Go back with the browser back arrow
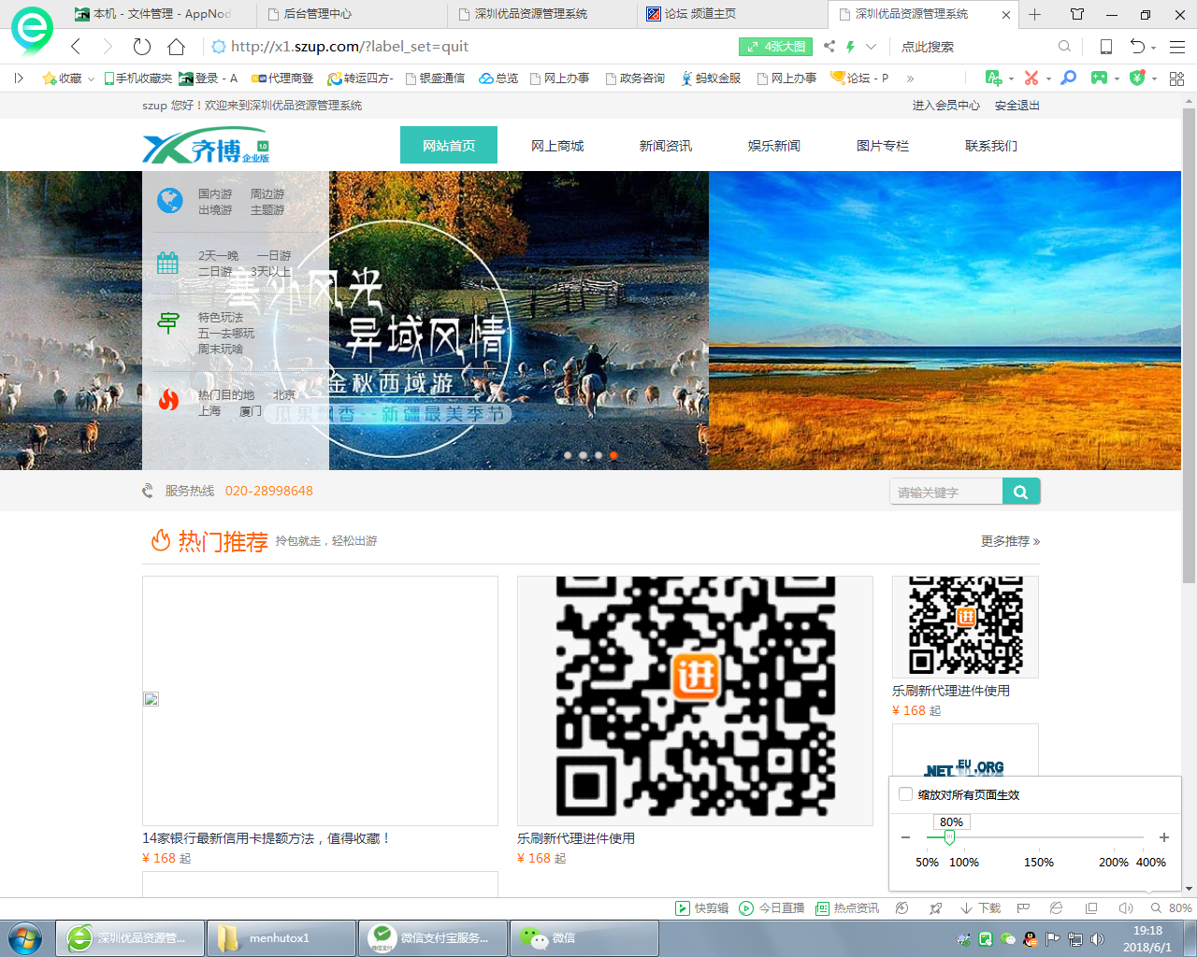1197x957 pixels. click(76, 47)
